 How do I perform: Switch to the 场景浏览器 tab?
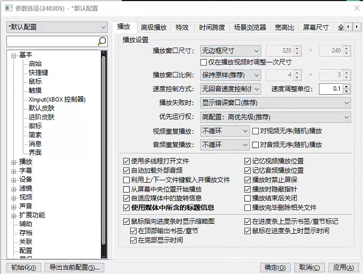pos(251,28)
